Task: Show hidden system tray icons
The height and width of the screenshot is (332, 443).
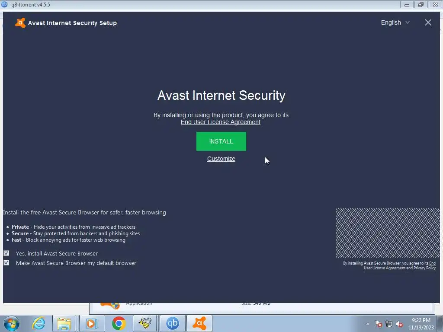Action: pos(368,324)
